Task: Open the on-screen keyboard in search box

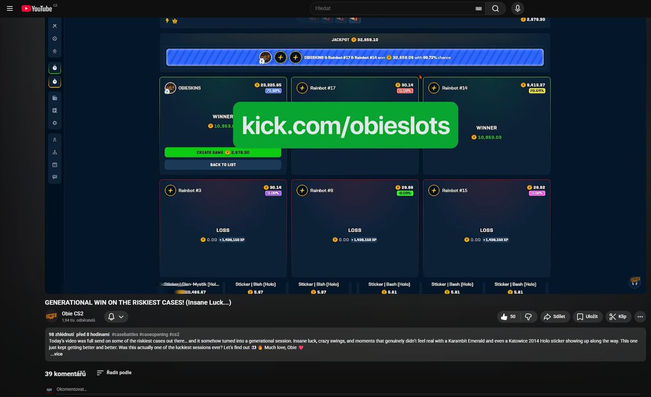Action: [478, 9]
